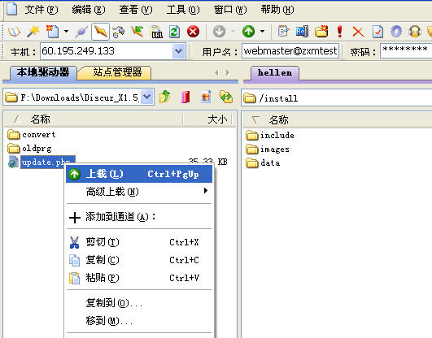Select the hellen remote tab

coord(275,72)
